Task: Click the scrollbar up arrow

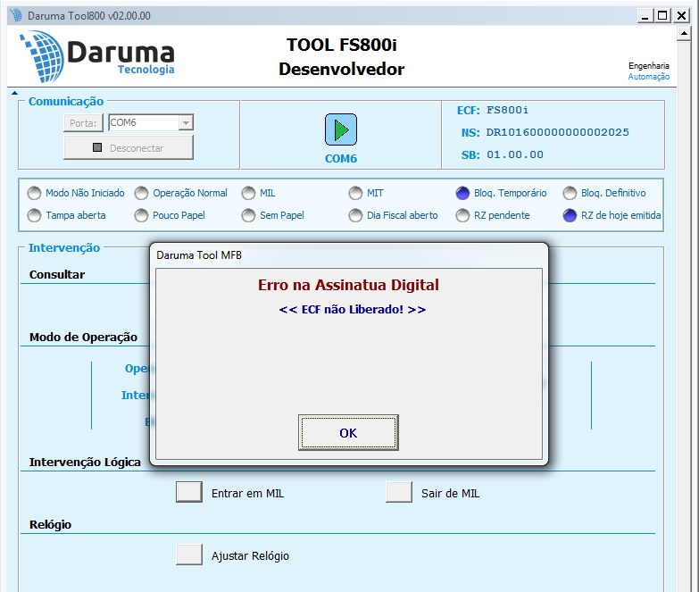Action: (x=684, y=33)
